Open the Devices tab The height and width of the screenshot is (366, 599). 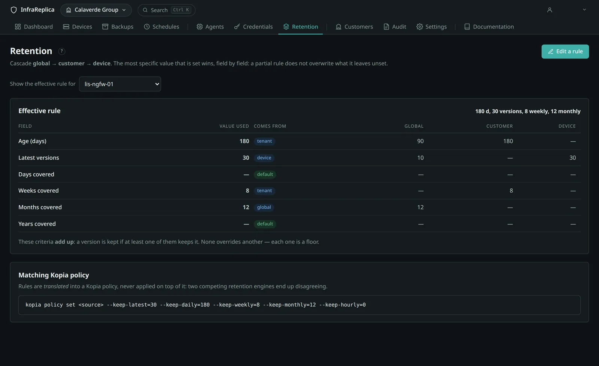click(77, 27)
